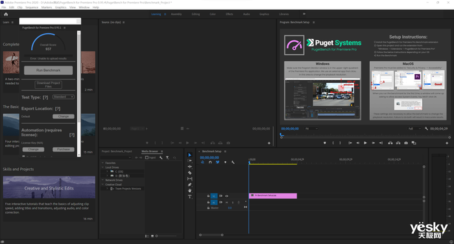Collapse the Network Drives node

[x=102, y=180]
